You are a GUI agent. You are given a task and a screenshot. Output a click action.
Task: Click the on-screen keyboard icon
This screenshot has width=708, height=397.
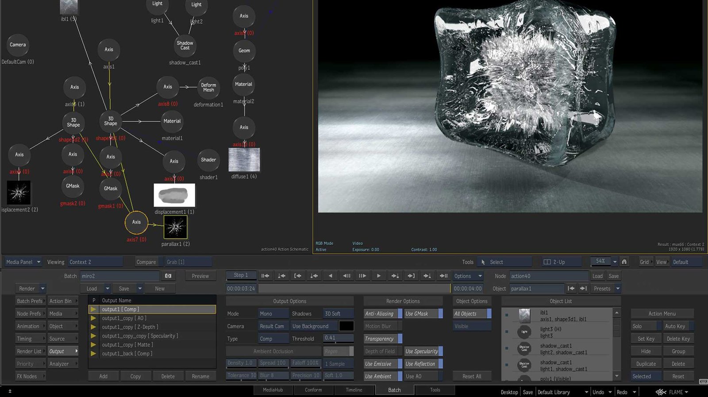pyautogui.click(x=703, y=382)
